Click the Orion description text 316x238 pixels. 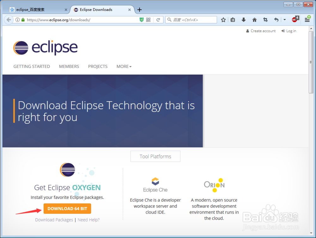click(x=214, y=209)
